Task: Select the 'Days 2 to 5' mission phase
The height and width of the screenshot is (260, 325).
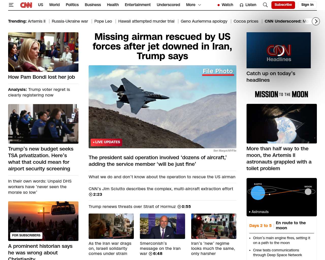Action: point(260,226)
